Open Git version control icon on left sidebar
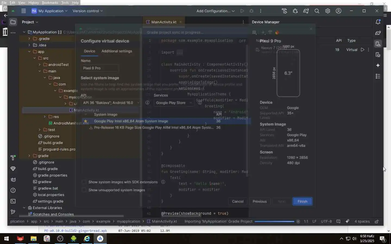The width and height of the screenshot is (391, 244). click(13, 212)
